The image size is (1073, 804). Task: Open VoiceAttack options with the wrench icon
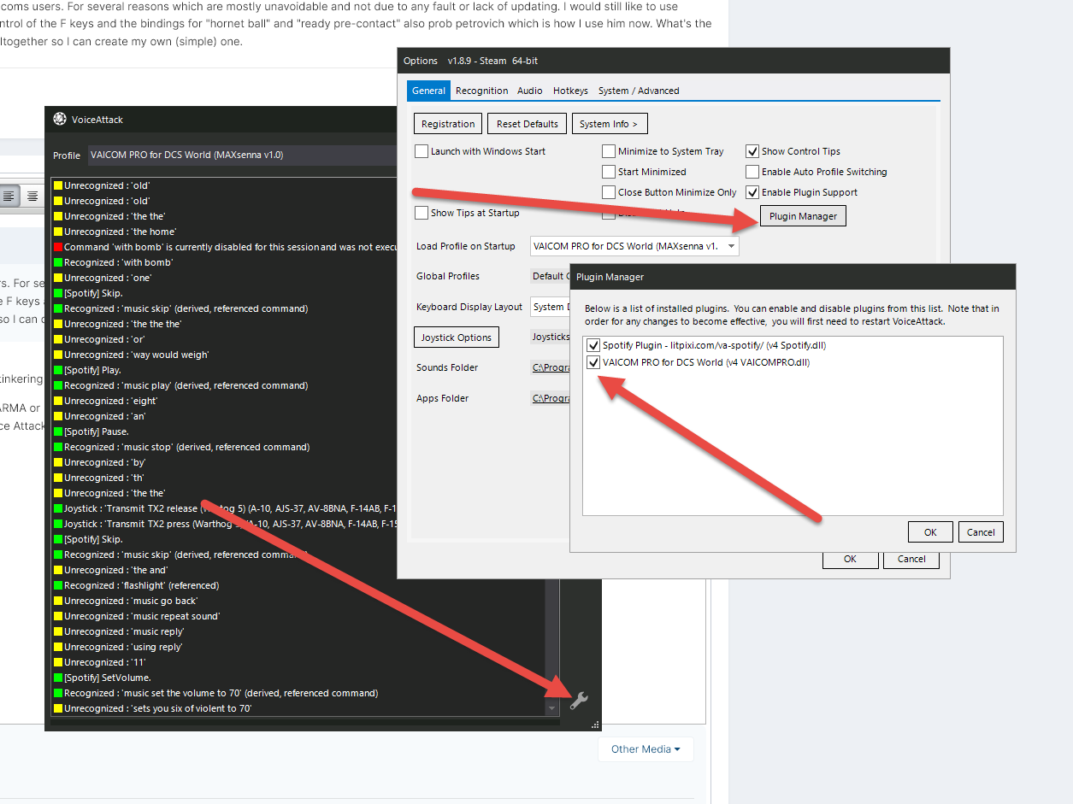point(579,701)
